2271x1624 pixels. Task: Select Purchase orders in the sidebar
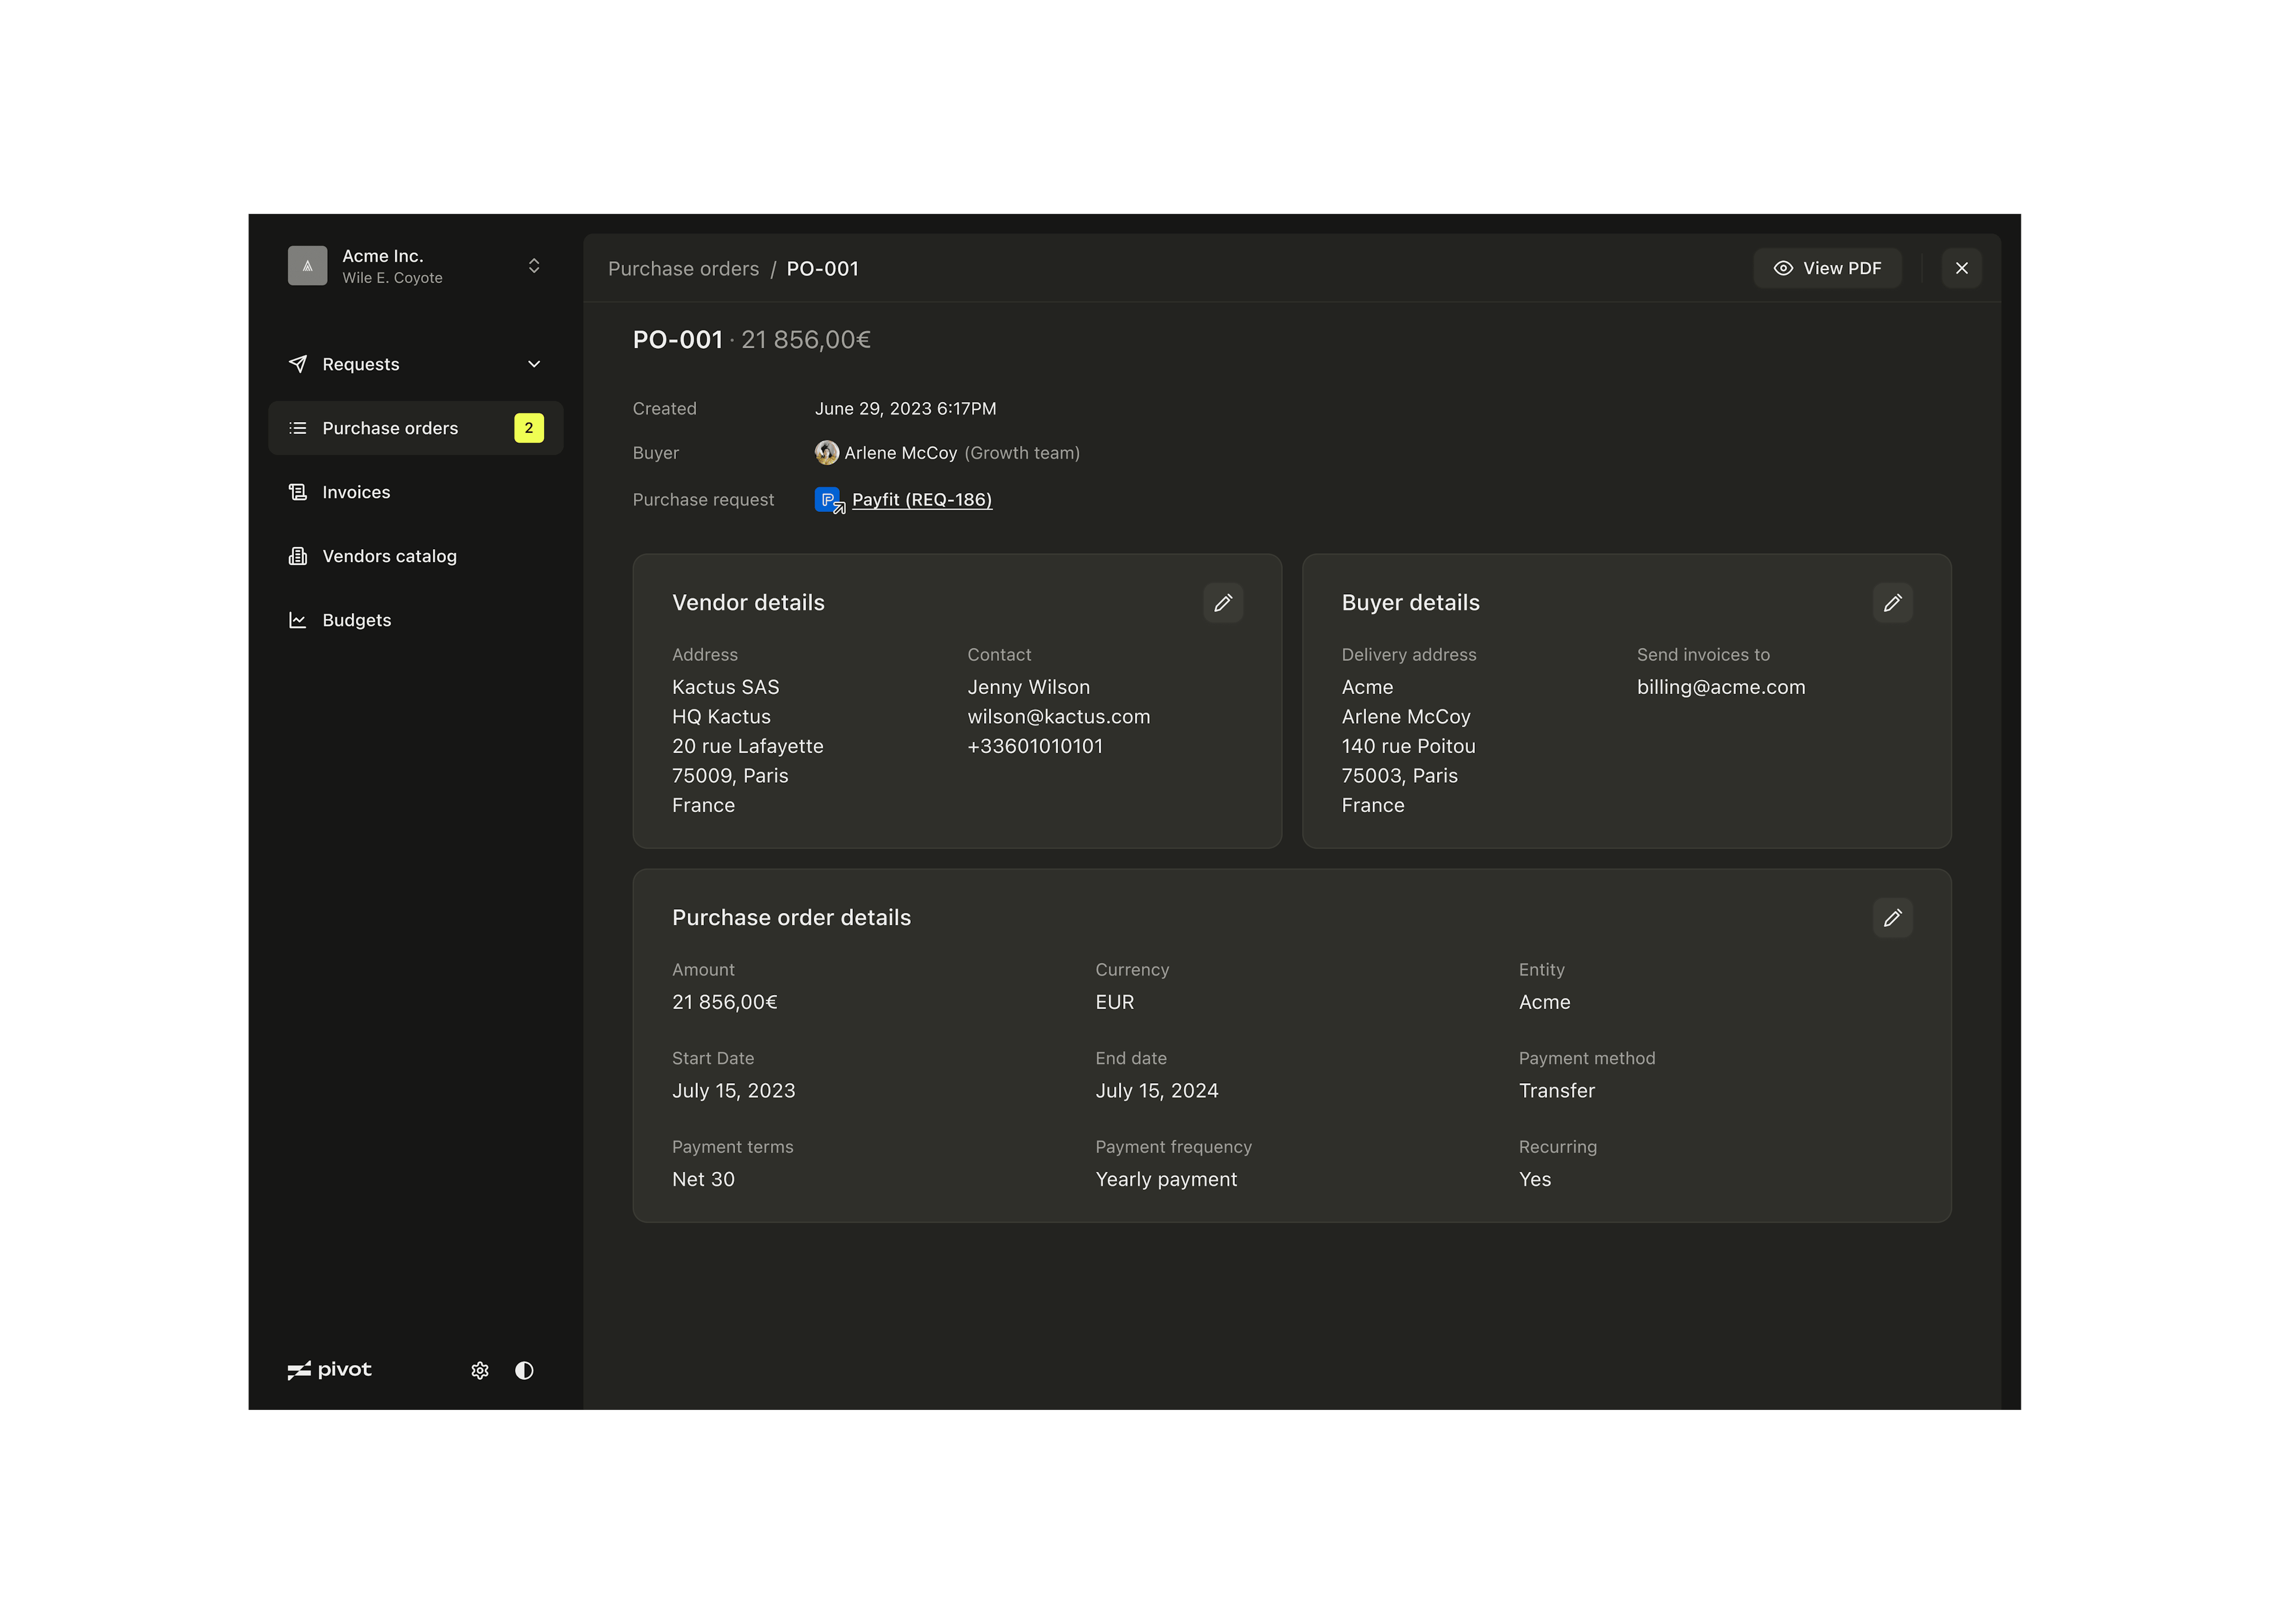(390, 428)
